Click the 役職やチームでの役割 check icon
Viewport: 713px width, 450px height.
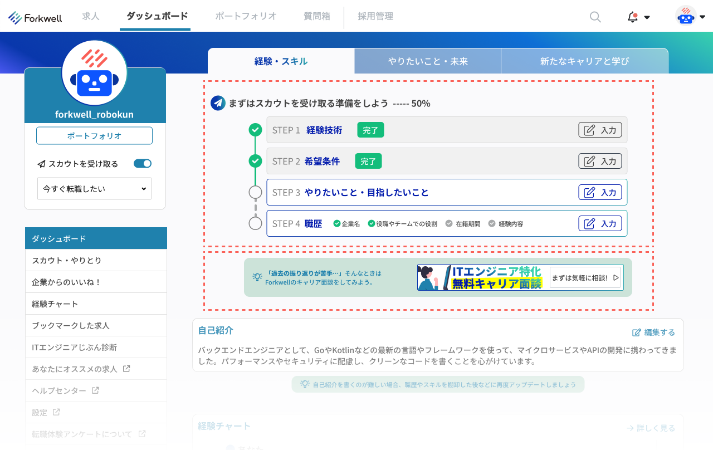pyautogui.click(x=372, y=223)
